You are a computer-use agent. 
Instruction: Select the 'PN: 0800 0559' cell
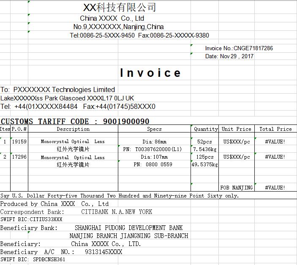click(153, 165)
